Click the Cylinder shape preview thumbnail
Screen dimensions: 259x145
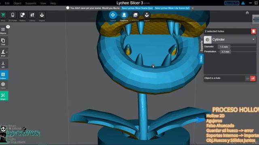pos(208,39)
